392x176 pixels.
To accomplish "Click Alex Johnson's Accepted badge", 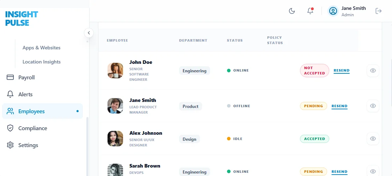I will 314,139.
